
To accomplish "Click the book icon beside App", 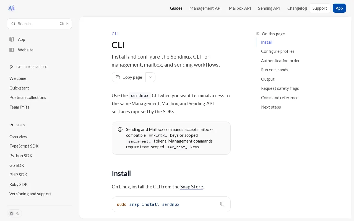I will pyautogui.click(x=12, y=40).
